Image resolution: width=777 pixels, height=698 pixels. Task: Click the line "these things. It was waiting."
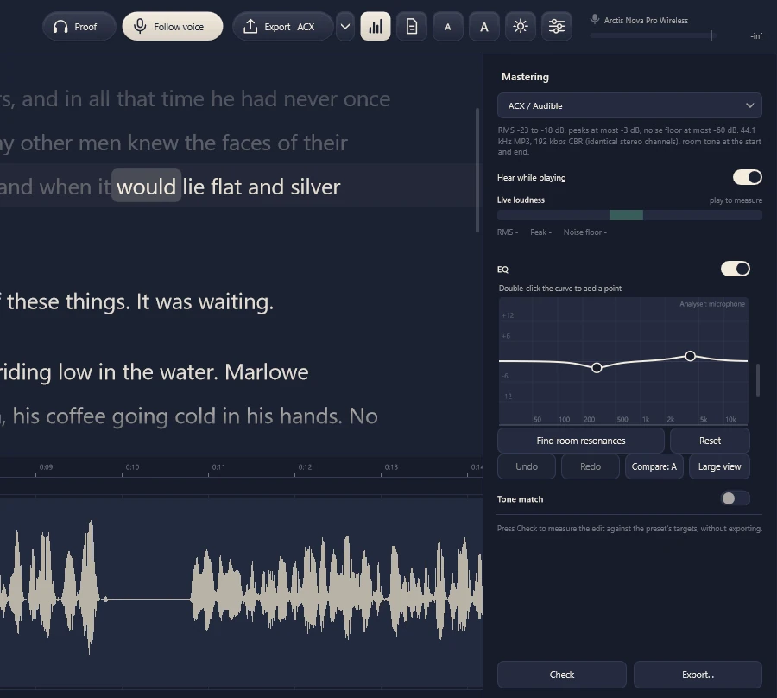pos(140,301)
